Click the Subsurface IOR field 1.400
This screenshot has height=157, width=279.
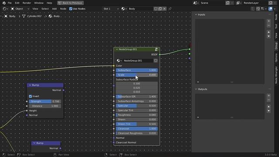[136, 96]
